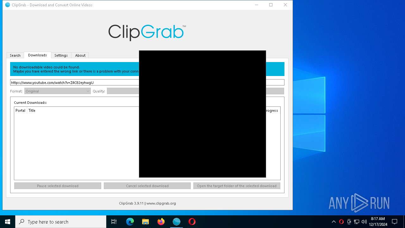The width and height of the screenshot is (405, 228).
Task: Click Pause selected download button
Action: coord(58,186)
